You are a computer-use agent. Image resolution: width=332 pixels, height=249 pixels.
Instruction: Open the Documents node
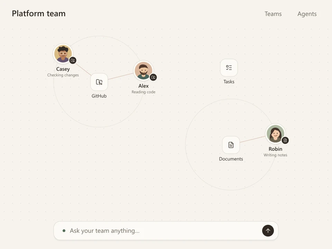pyautogui.click(x=231, y=145)
